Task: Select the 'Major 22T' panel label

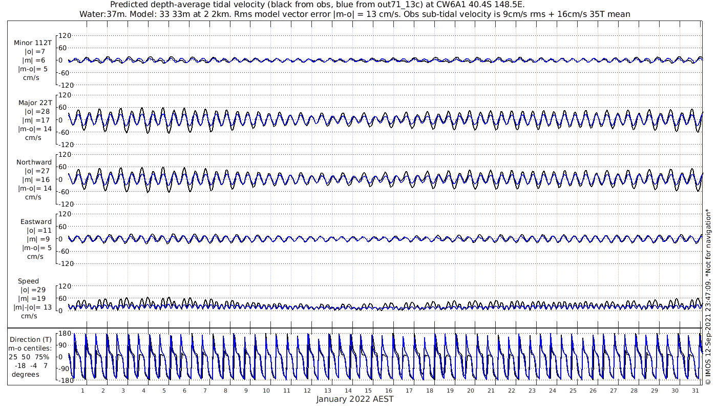Action: (x=35, y=102)
